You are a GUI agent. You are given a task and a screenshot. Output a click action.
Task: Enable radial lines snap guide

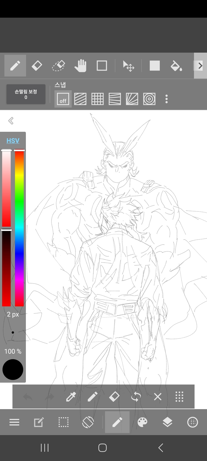coord(132,99)
